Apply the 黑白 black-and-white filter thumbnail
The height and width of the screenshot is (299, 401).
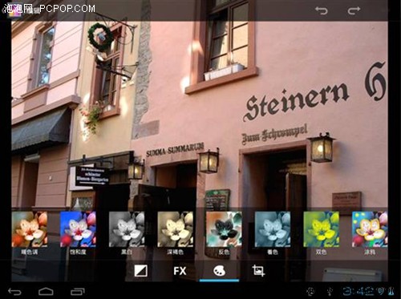[127, 229]
